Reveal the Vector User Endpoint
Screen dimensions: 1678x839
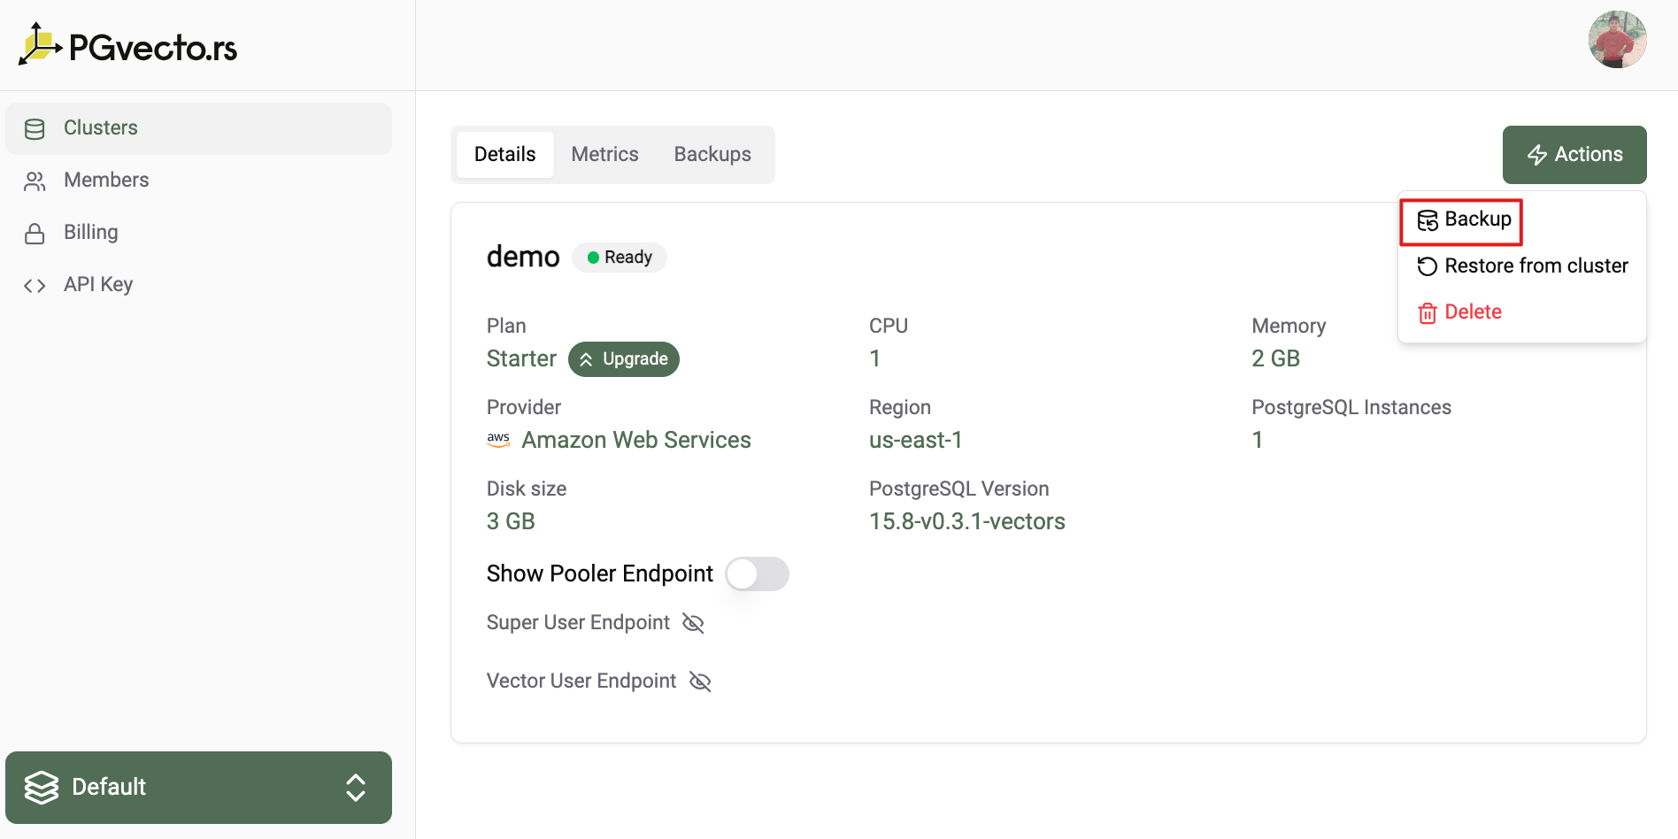click(x=700, y=681)
